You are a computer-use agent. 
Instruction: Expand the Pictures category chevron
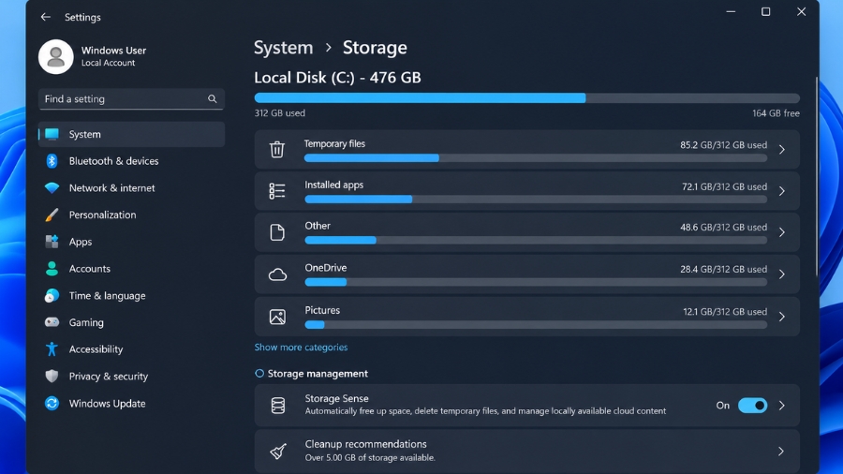782,317
